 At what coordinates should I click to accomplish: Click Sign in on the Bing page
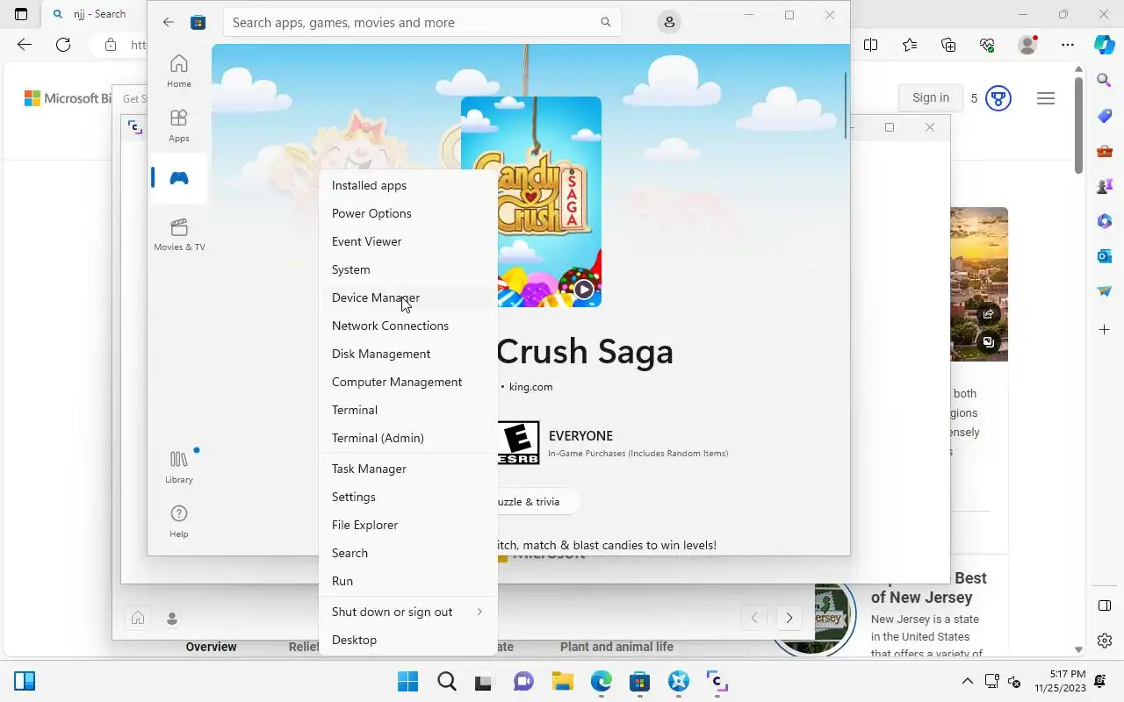point(930,98)
